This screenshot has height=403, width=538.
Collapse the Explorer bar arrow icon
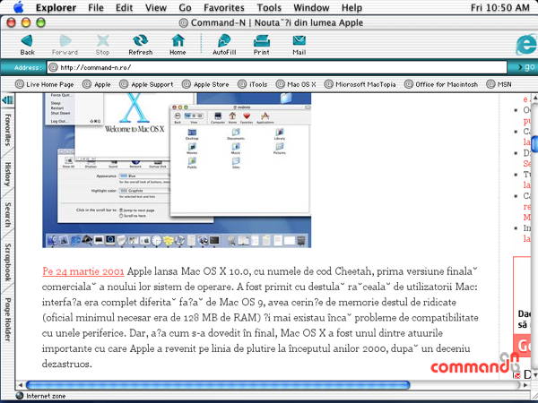coord(7,99)
